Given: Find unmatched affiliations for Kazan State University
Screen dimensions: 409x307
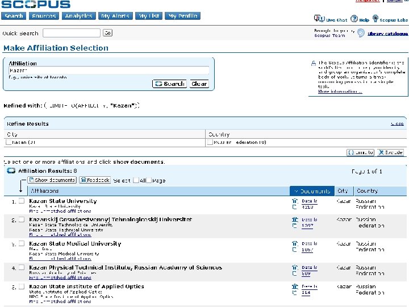Looking at the screenshot, I should (x=60, y=211).
